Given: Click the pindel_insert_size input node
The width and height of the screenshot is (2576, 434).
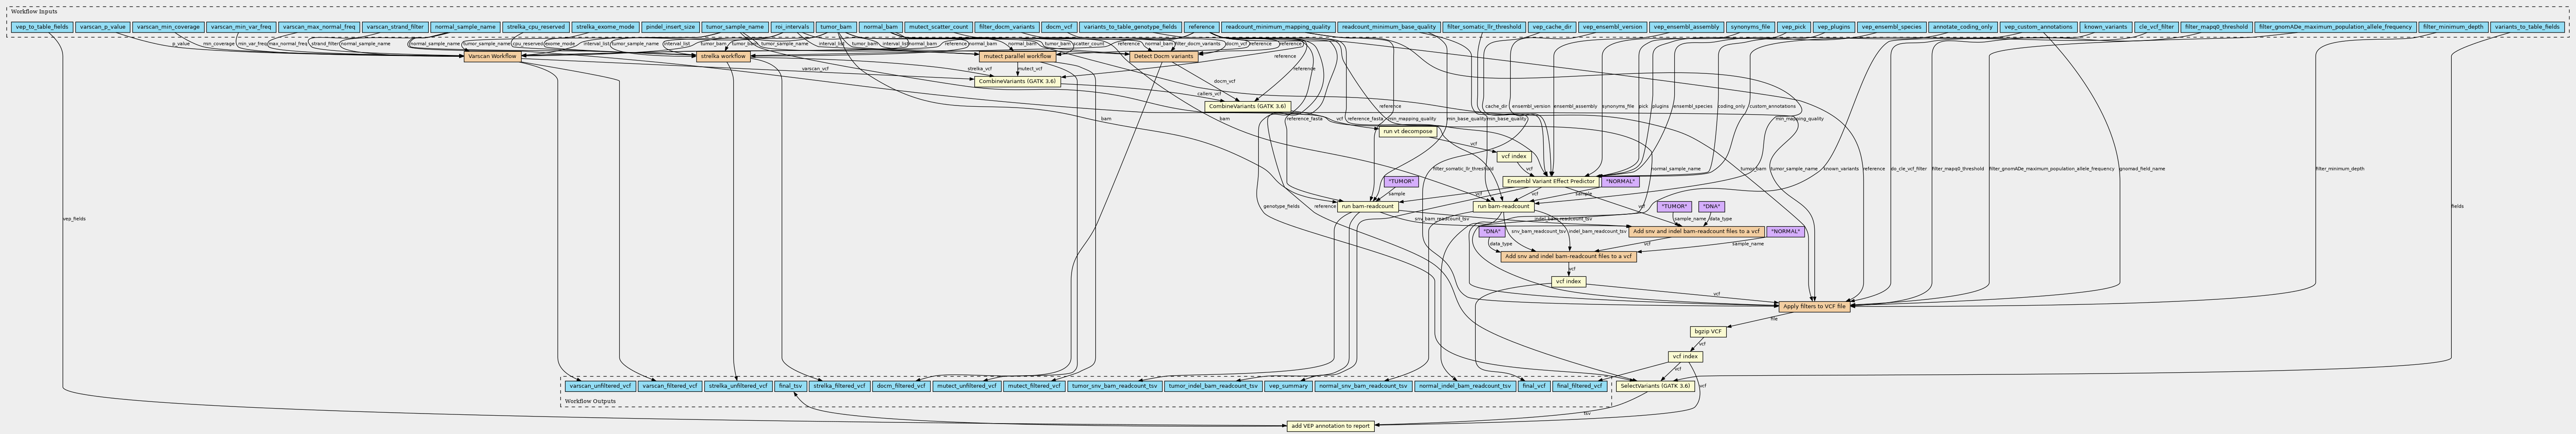Looking at the screenshot, I should (x=670, y=27).
